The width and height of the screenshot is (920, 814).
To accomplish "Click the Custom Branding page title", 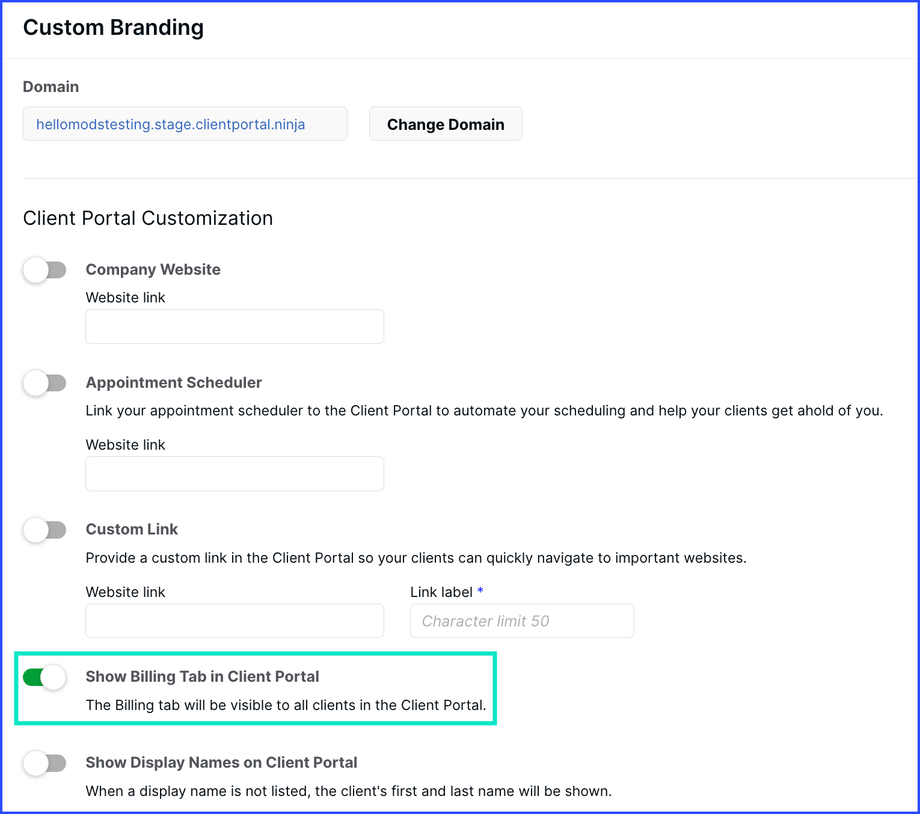I will click(x=113, y=28).
